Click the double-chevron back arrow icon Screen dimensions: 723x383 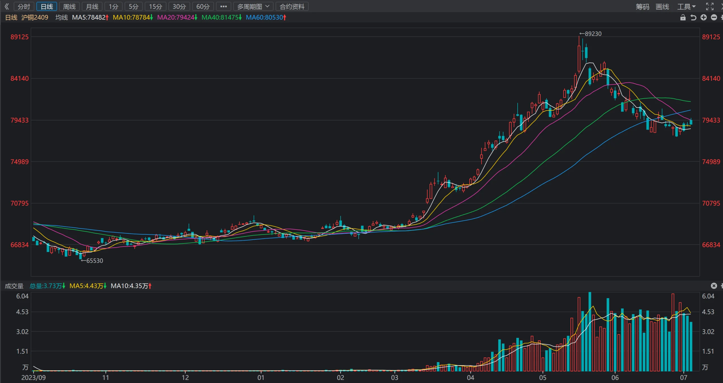click(x=7, y=6)
